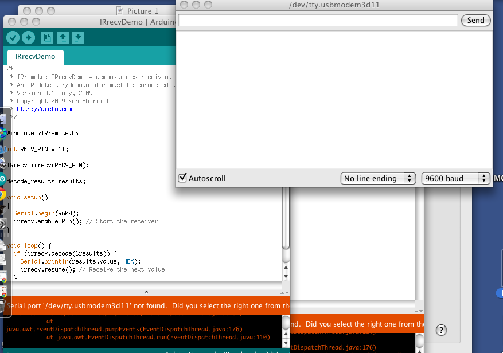
Task: Click the /dev/tty.usbmodem3d11 window title
Action: click(x=334, y=5)
